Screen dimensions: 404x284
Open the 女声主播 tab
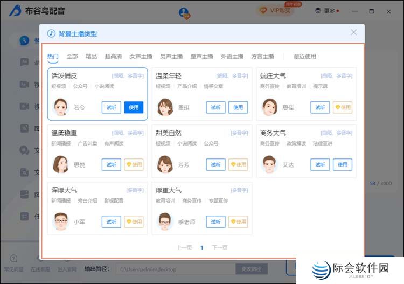point(141,57)
